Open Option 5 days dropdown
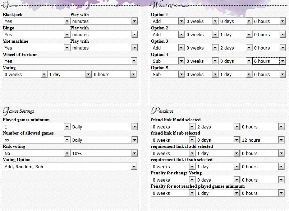 coord(235,74)
